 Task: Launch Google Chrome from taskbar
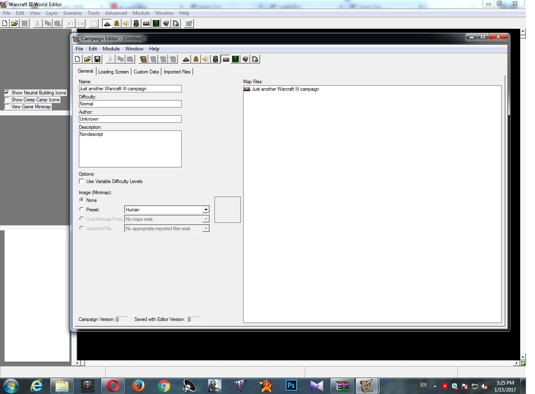pos(164,386)
